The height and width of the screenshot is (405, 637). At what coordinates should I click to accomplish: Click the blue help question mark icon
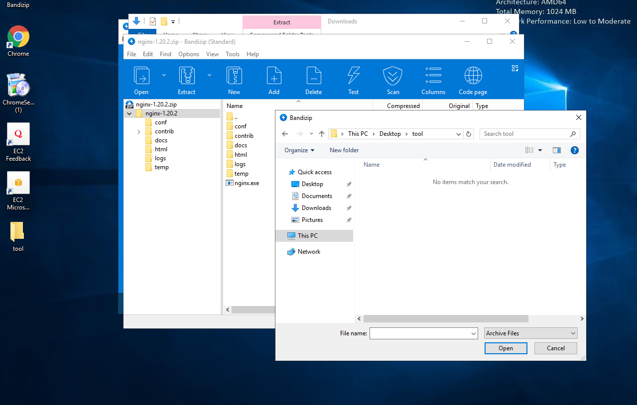coord(574,150)
